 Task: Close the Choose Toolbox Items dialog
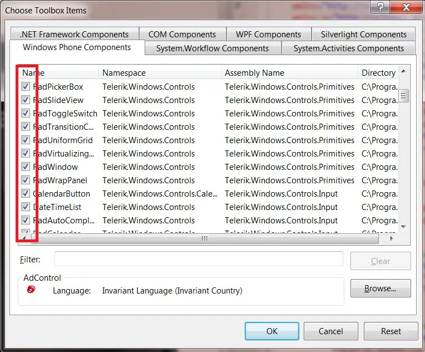[x=406, y=7]
